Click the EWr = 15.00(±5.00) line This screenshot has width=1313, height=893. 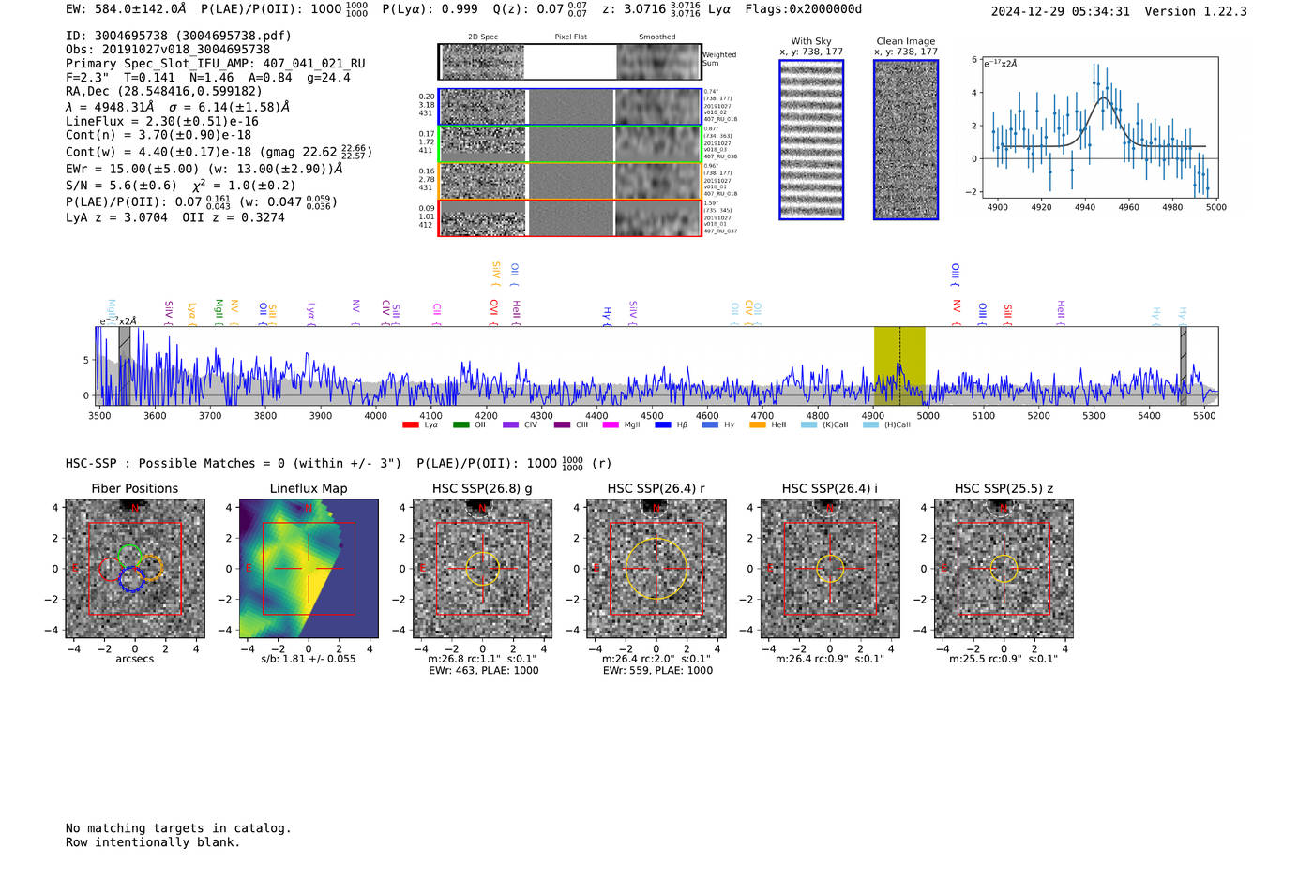point(204,170)
